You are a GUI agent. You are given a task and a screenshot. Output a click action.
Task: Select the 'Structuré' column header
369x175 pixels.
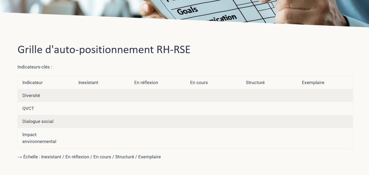coord(255,82)
